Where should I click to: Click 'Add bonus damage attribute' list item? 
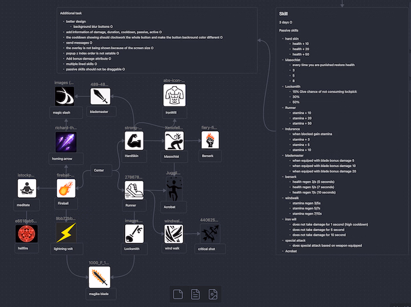click(x=88, y=59)
